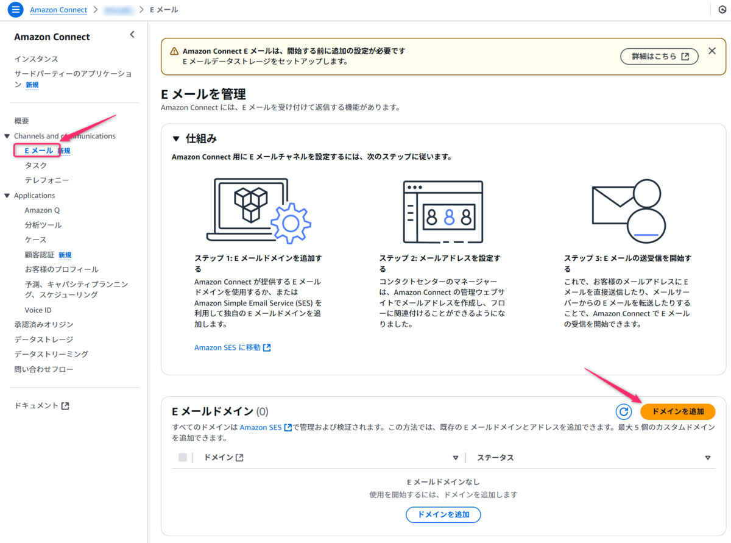
Task: Collapse the 仕組み section triangle
Action: click(x=177, y=138)
